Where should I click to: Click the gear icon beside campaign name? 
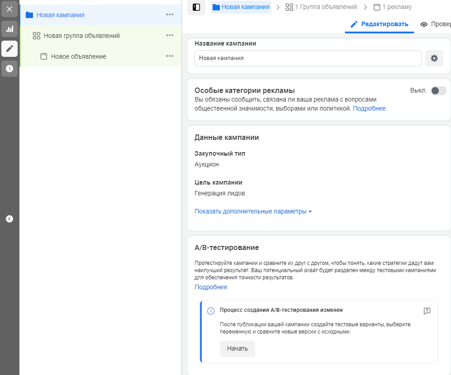(434, 58)
